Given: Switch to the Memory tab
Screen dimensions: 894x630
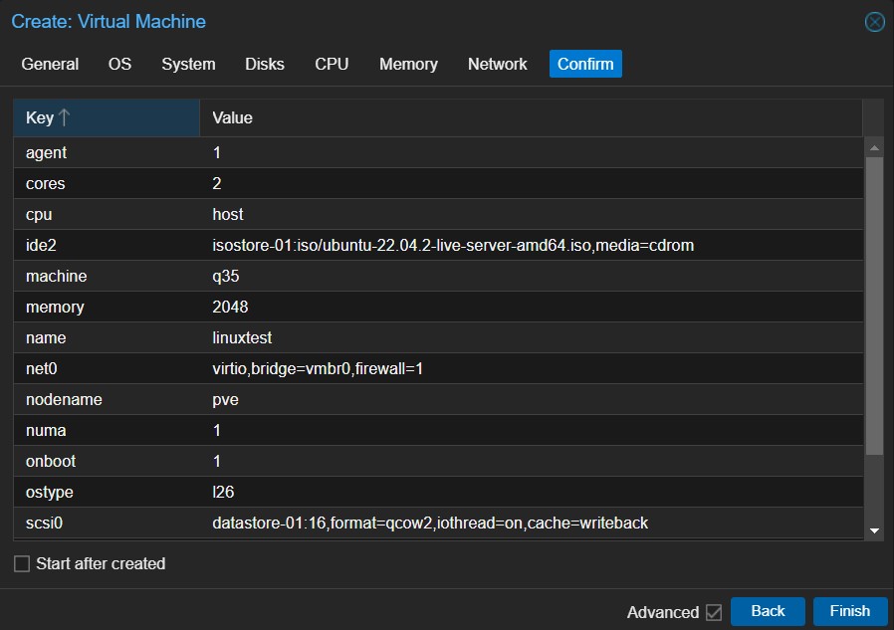Looking at the screenshot, I should click(x=408, y=64).
